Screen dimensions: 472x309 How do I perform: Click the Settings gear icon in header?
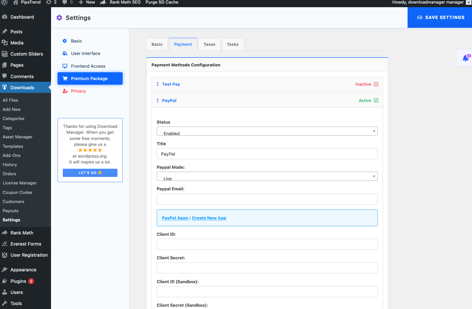click(x=59, y=18)
